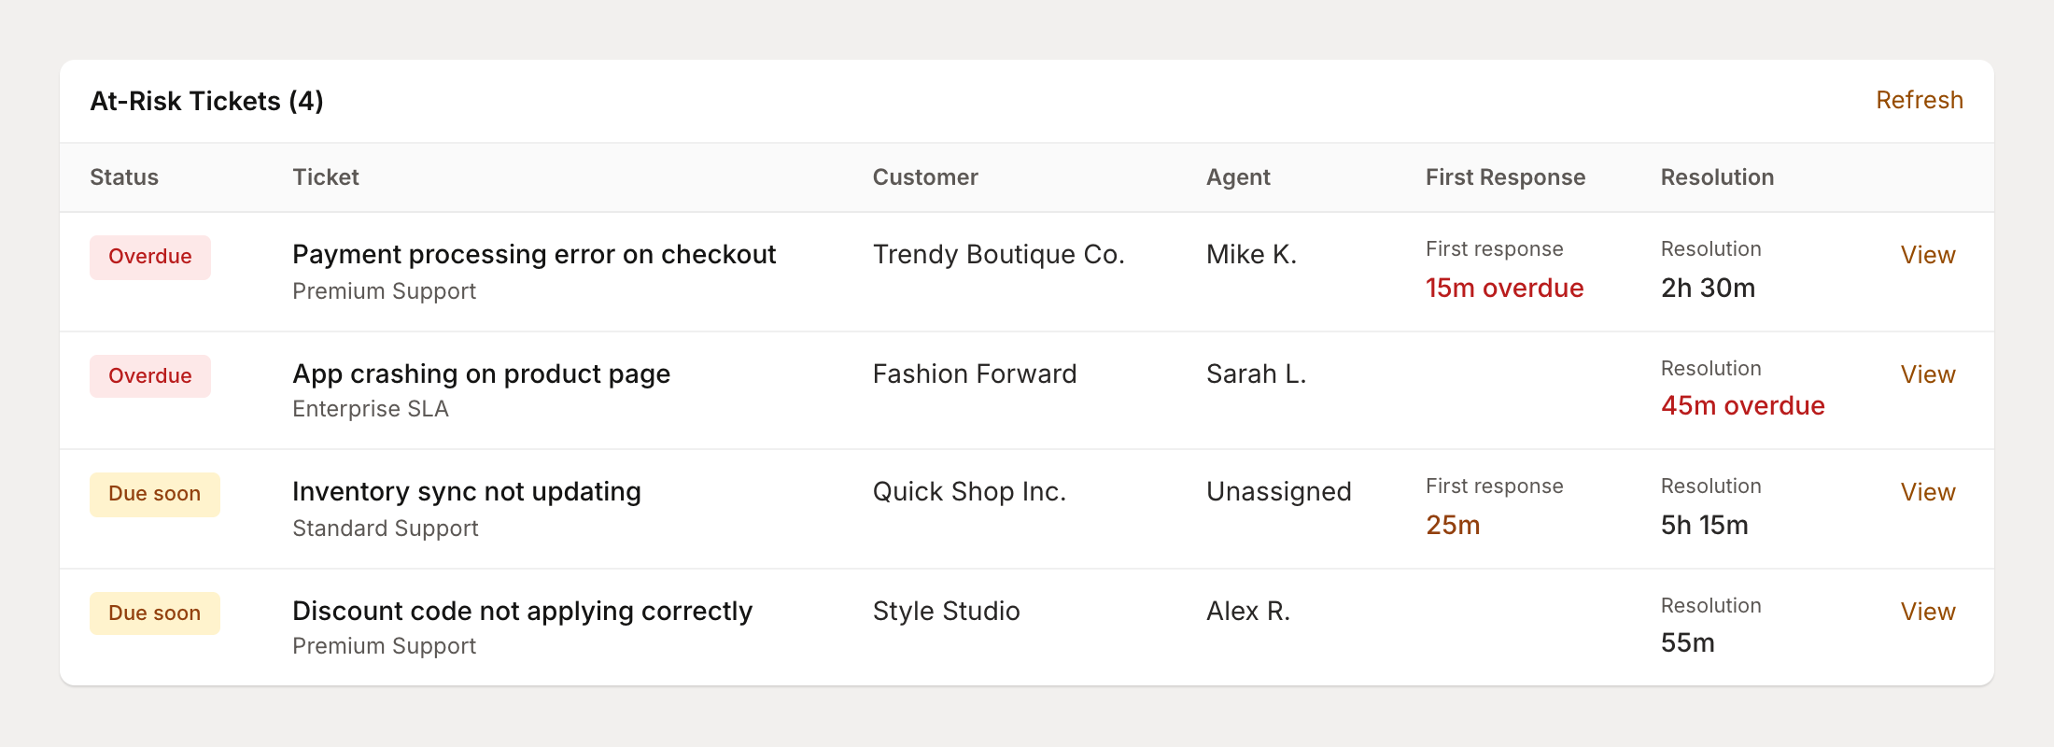Click Due soon badge for Inventory sync

coord(155,494)
